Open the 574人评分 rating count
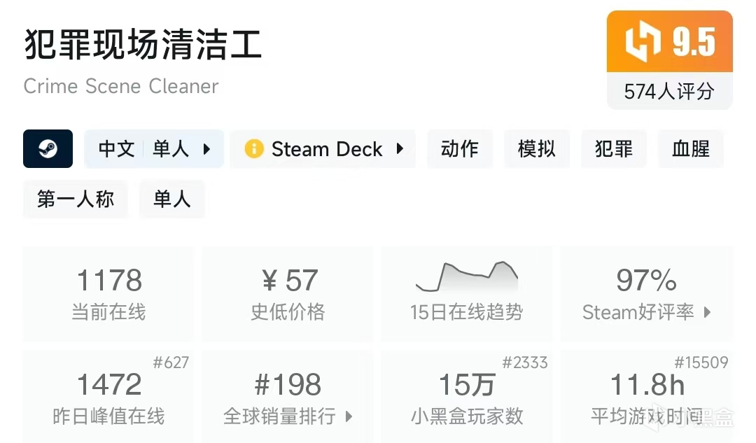Viewport: 756px width, 443px height. [x=669, y=91]
